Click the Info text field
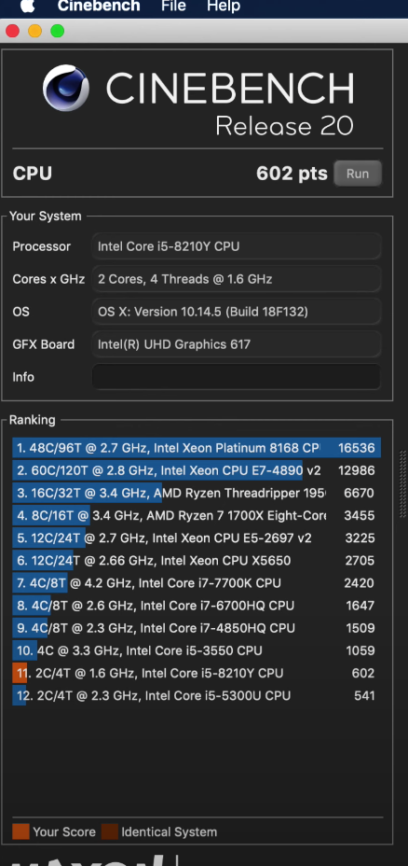The height and width of the screenshot is (866, 408). 236,377
